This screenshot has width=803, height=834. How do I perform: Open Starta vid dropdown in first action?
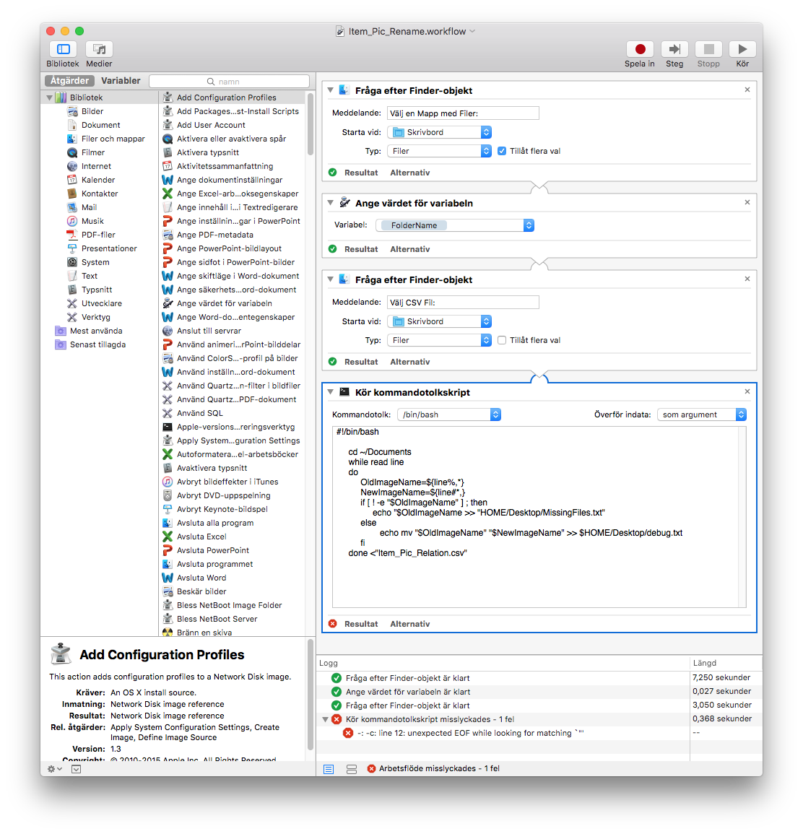click(439, 132)
